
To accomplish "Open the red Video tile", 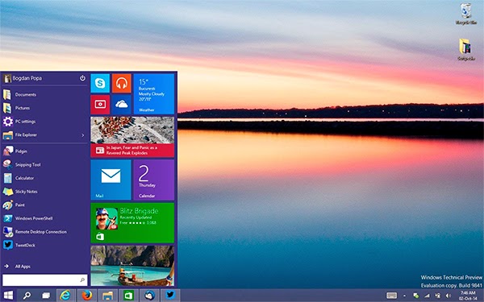I will pyautogui.click(x=100, y=105).
